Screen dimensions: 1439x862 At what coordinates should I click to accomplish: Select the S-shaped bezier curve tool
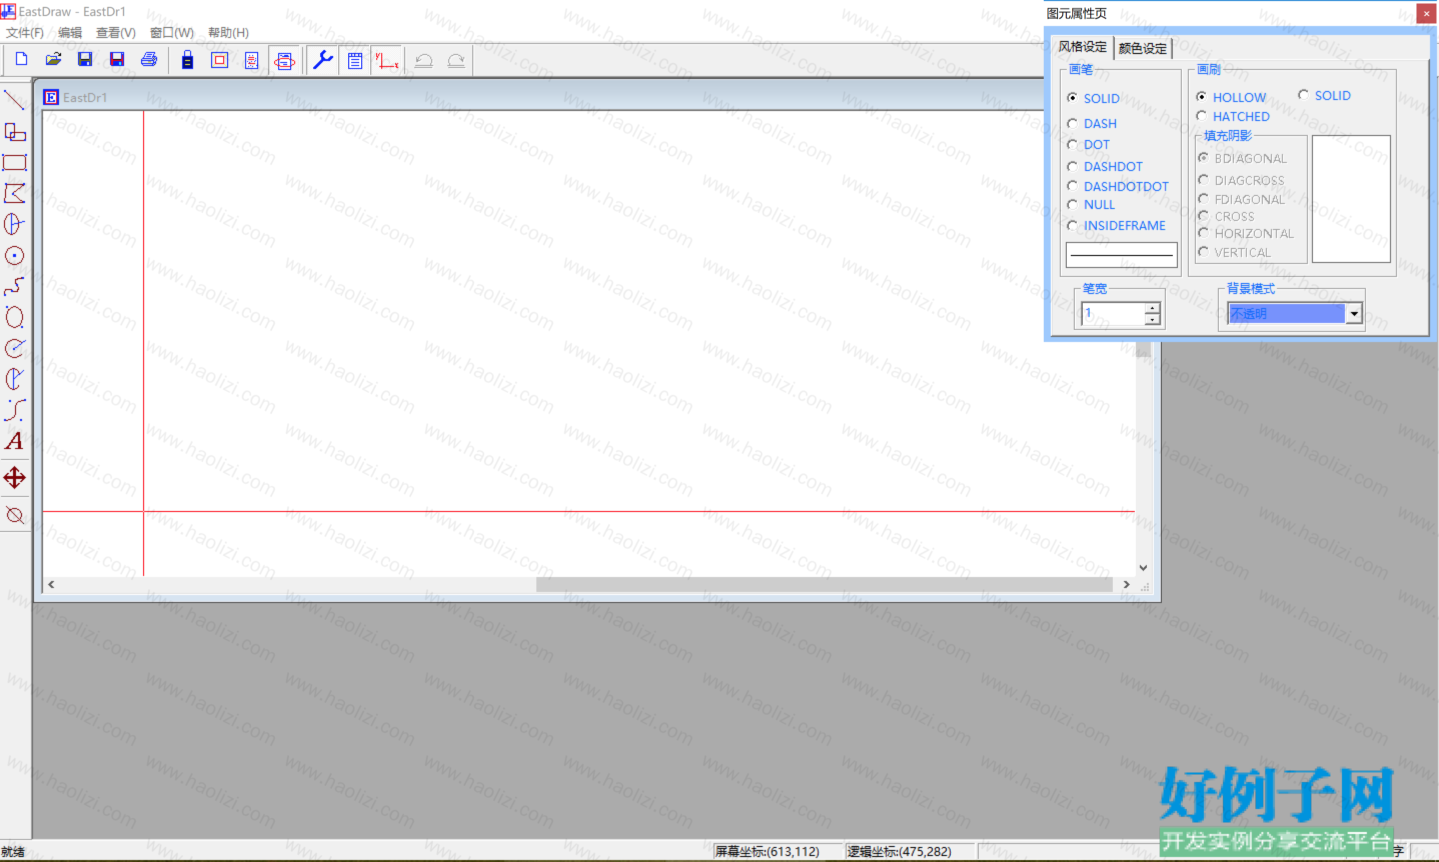tap(15, 410)
